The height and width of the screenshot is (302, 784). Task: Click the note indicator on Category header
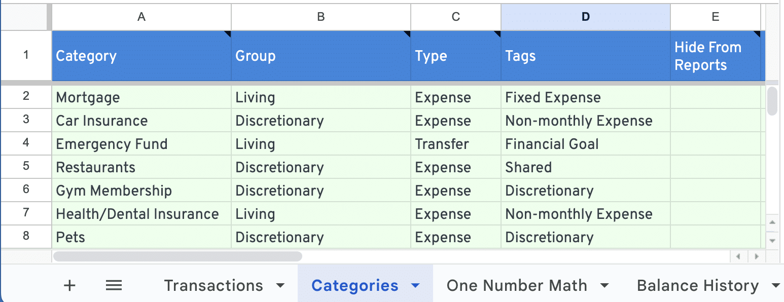[228, 34]
